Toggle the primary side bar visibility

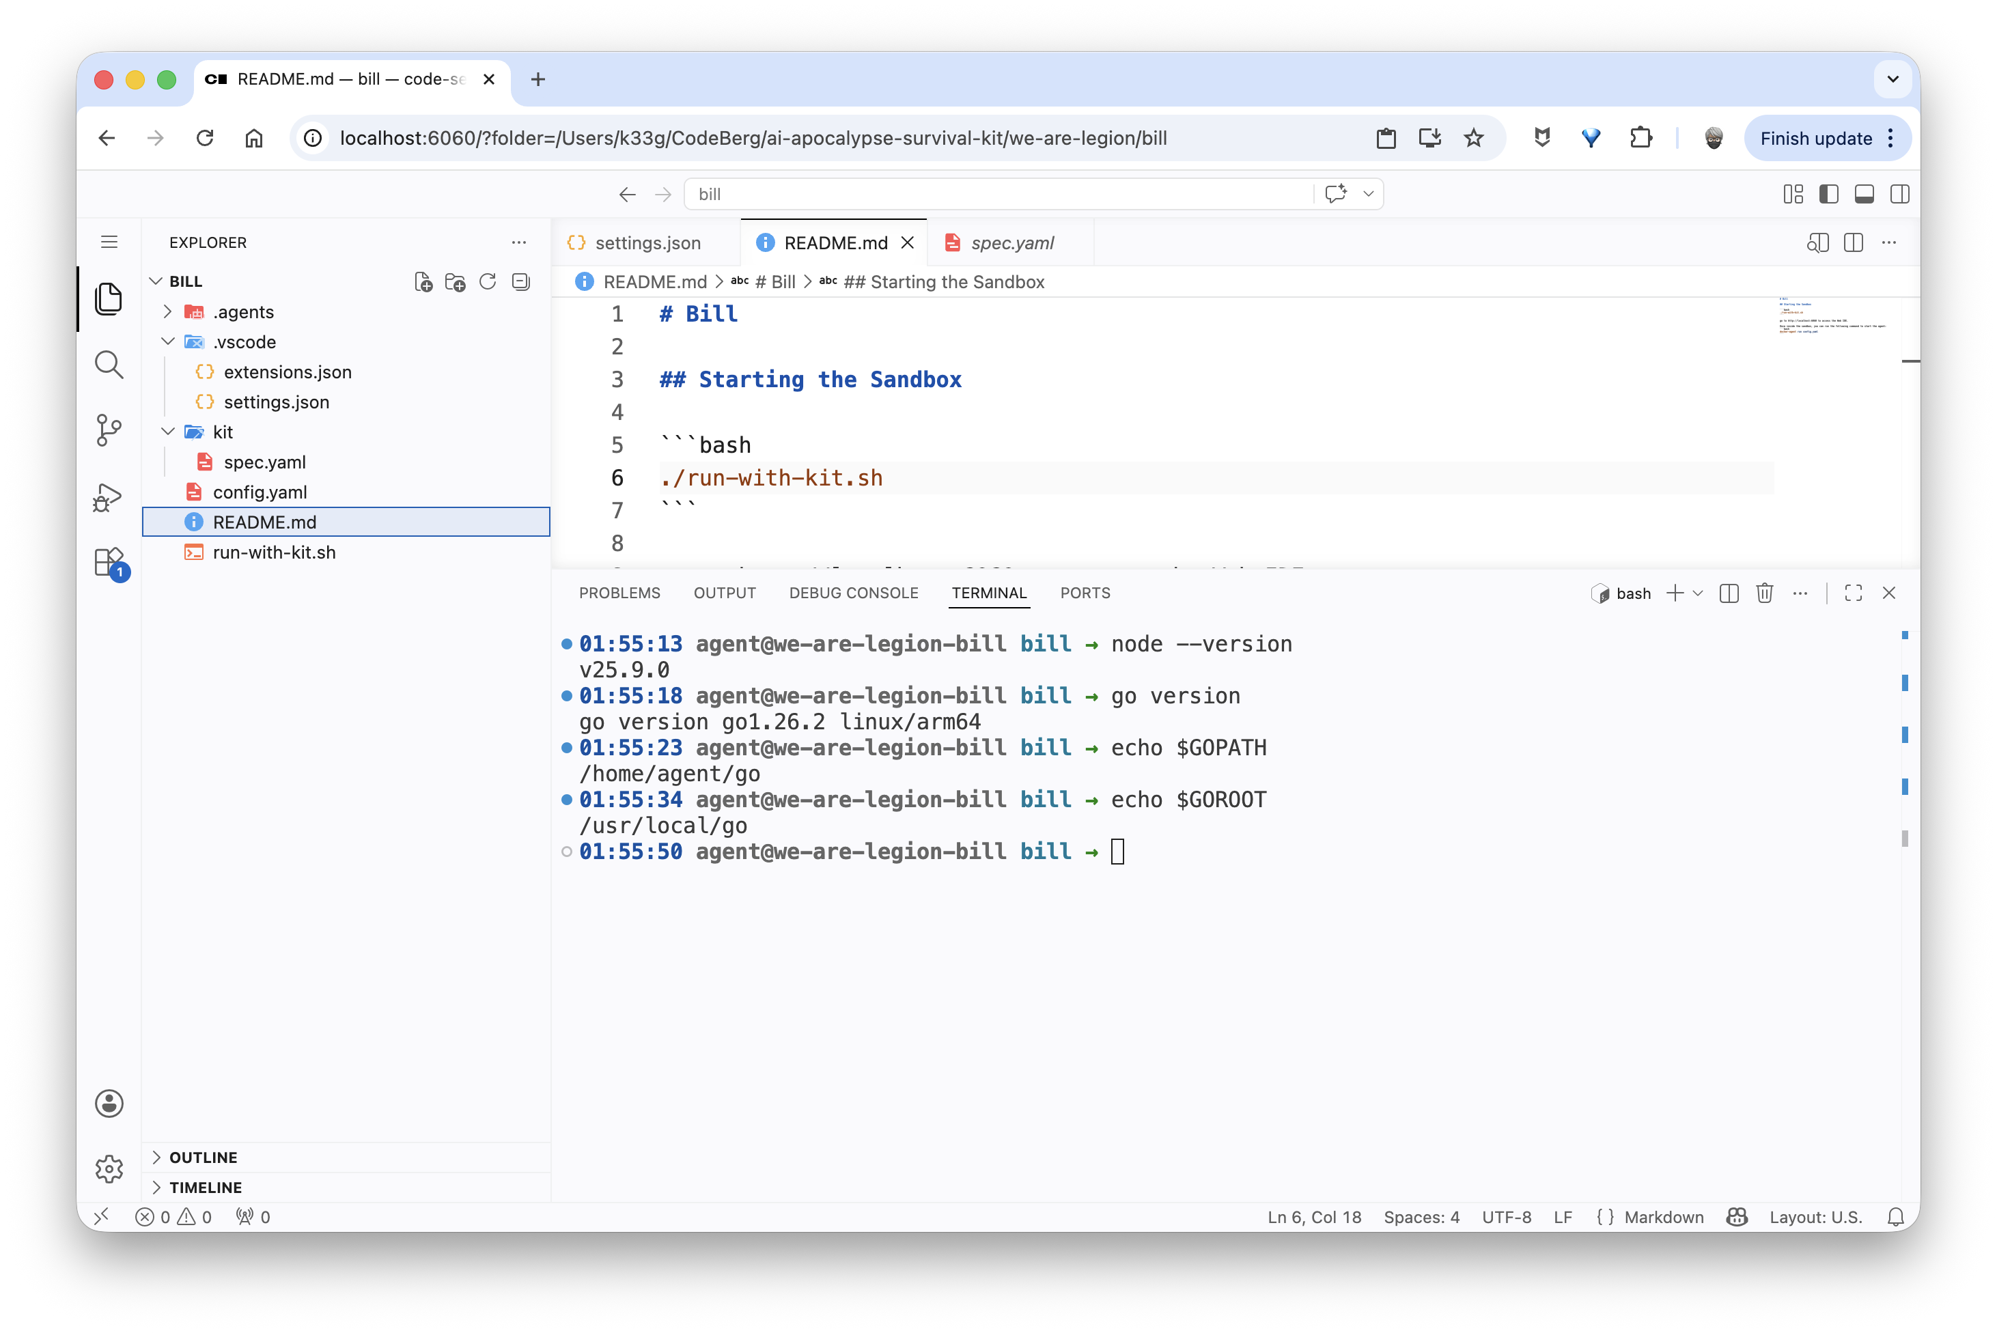coord(1829,194)
